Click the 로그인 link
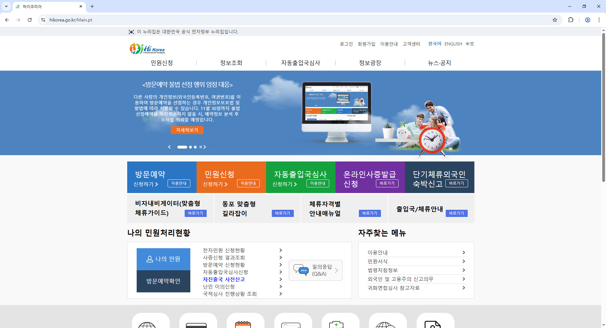Viewport: 606px width, 328px height. coord(346,44)
